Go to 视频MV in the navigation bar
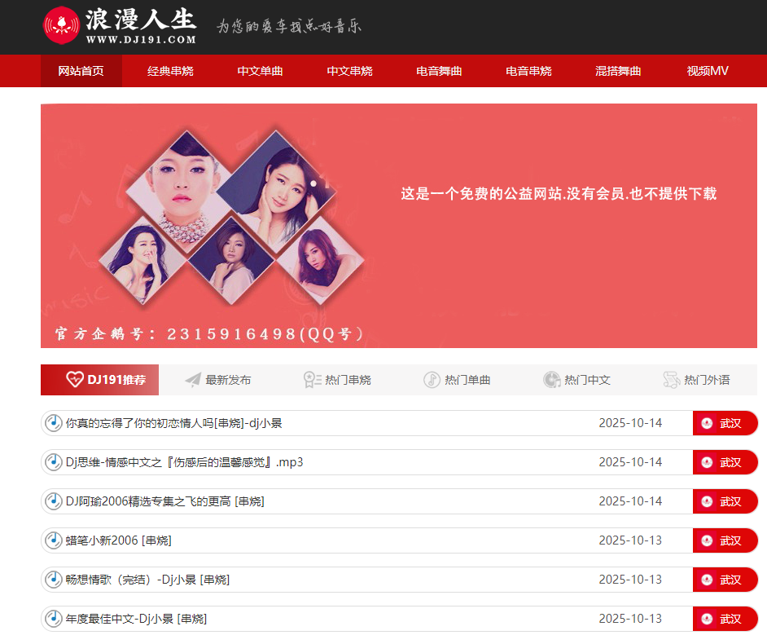The width and height of the screenshot is (767, 644). pyautogui.click(x=707, y=71)
